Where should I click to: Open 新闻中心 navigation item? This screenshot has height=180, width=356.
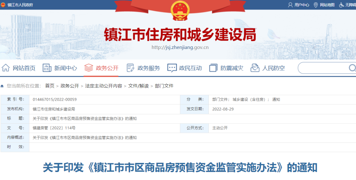pos(66,68)
